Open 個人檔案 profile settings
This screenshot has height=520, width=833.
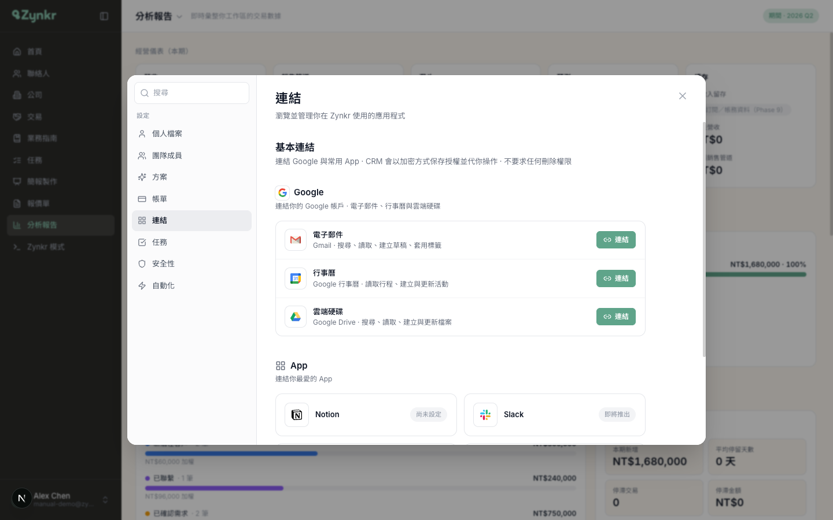coord(191,134)
